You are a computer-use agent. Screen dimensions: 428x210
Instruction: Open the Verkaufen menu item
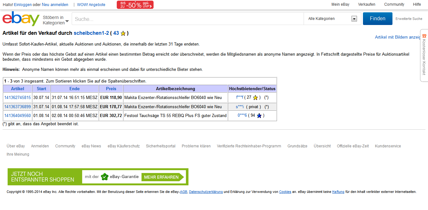click(x=367, y=4)
